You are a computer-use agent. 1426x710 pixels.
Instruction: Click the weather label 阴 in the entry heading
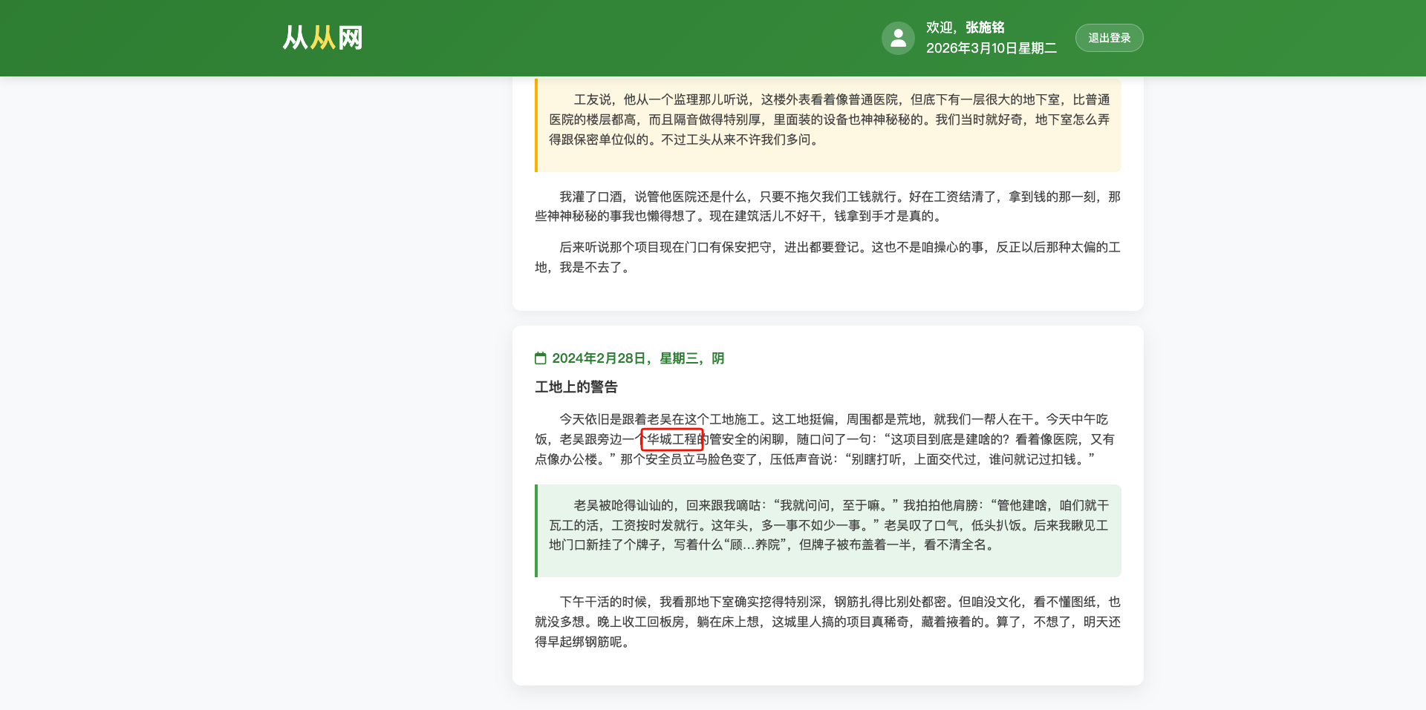point(719,358)
